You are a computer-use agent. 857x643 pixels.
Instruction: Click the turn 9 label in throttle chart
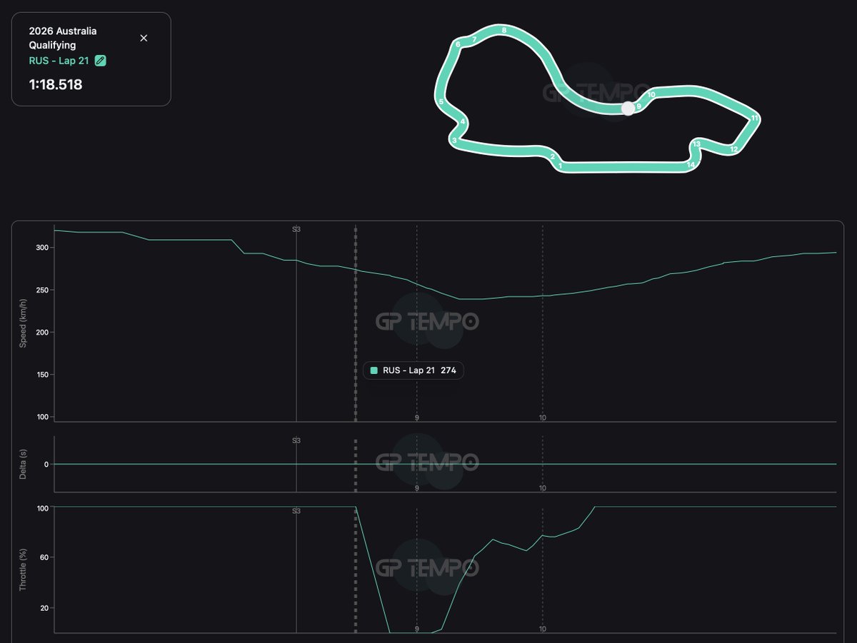click(x=417, y=629)
